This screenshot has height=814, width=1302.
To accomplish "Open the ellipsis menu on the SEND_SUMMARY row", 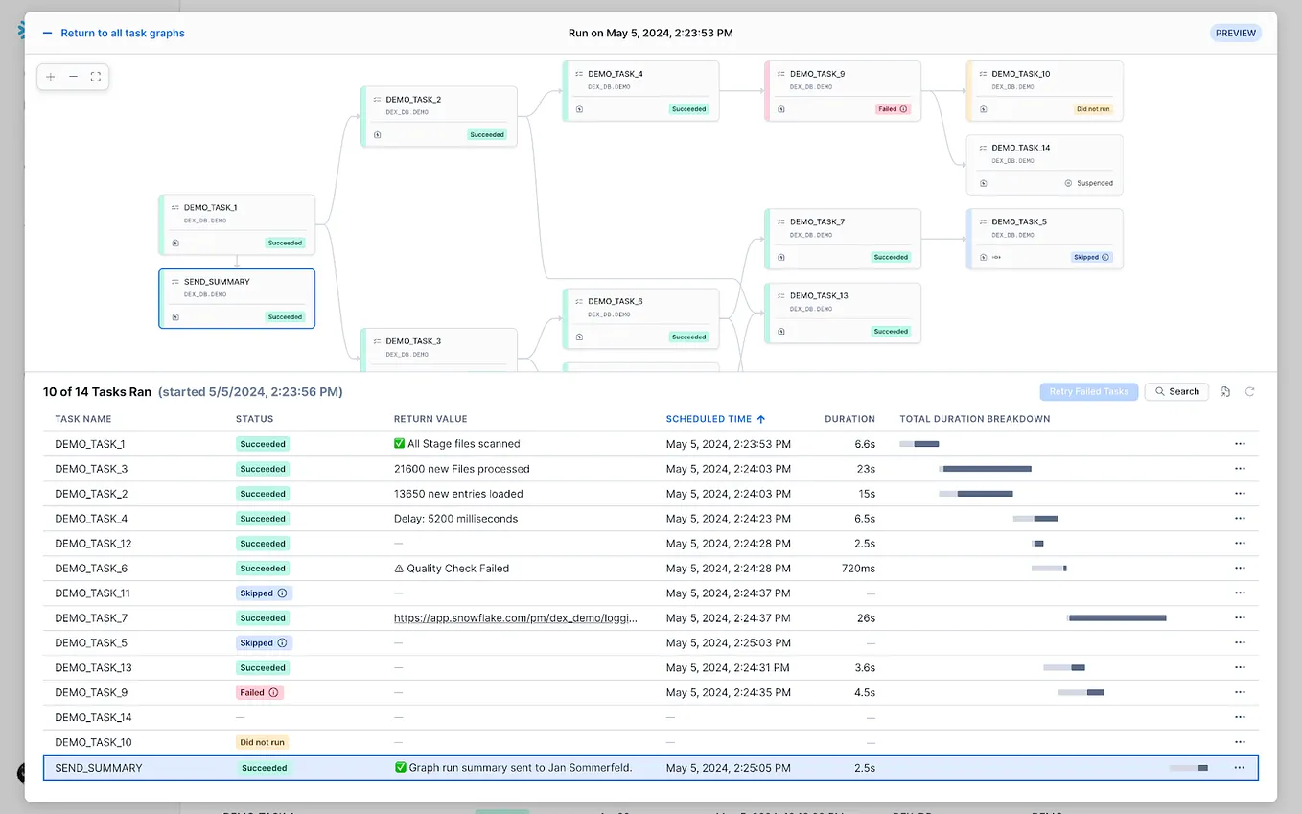I will click(1241, 768).
